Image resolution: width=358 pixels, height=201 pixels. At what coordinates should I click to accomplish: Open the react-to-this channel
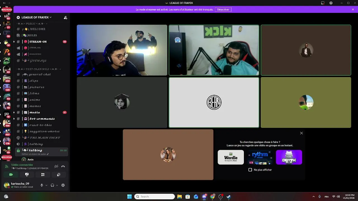click(41, 125)
